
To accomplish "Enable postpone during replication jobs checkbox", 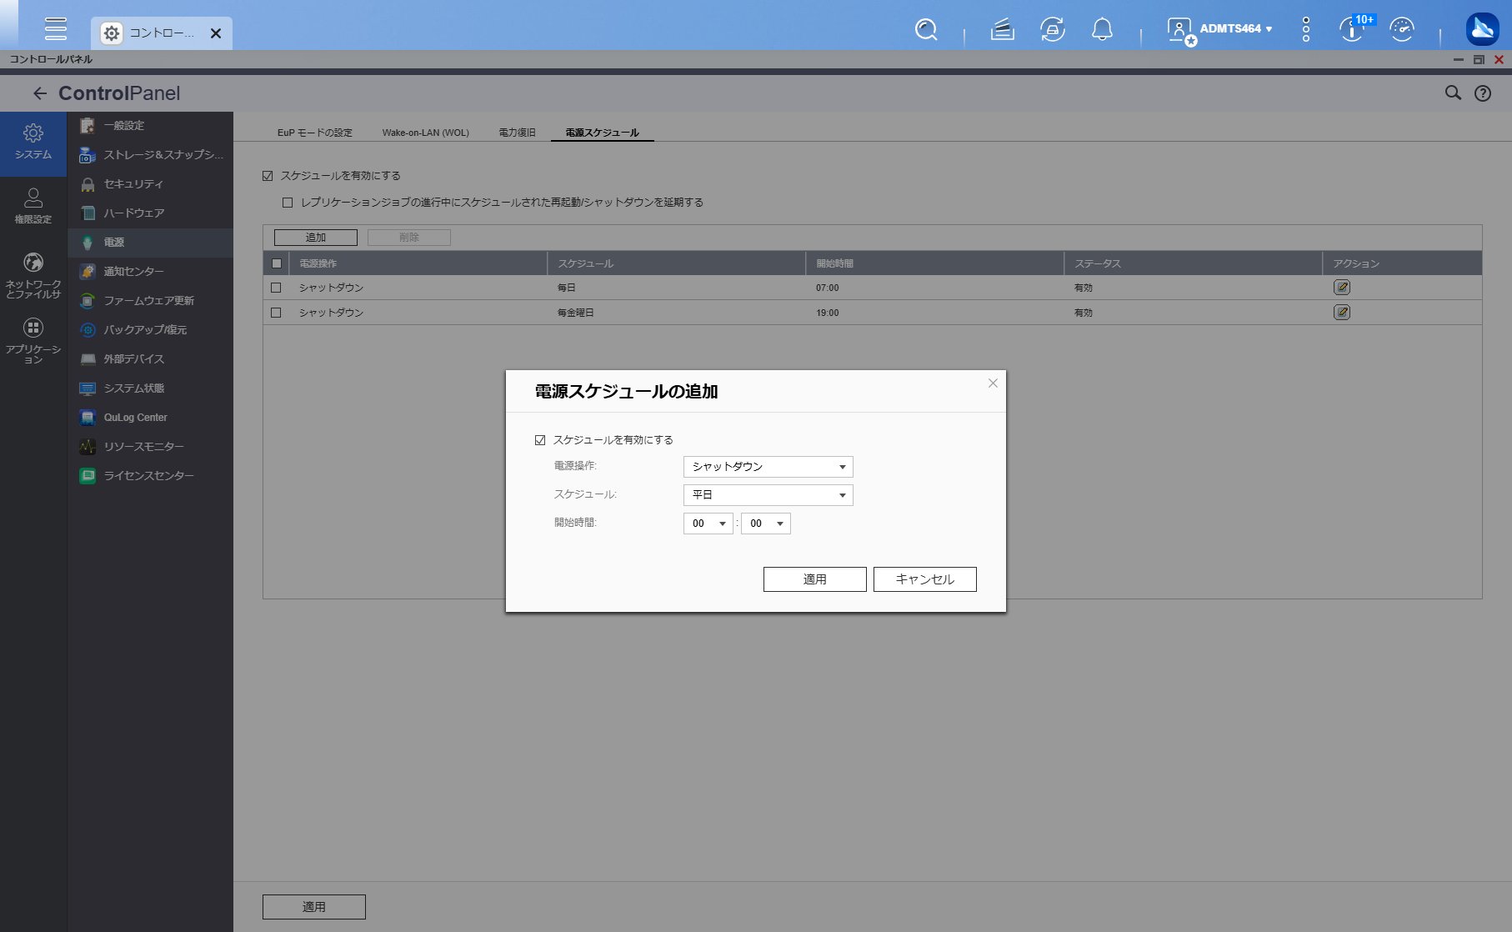I will (288, 203).
